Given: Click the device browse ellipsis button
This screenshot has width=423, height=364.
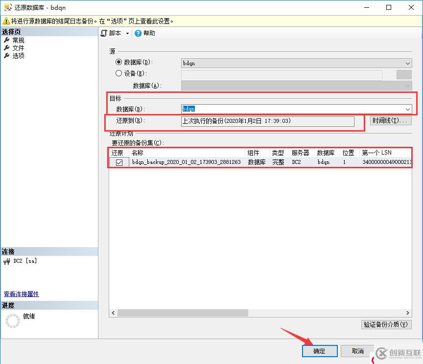Looking at the screenshot, I should (404, 75).
